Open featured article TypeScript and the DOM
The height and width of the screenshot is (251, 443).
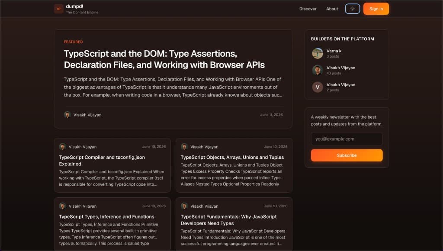tap(164, 59)
